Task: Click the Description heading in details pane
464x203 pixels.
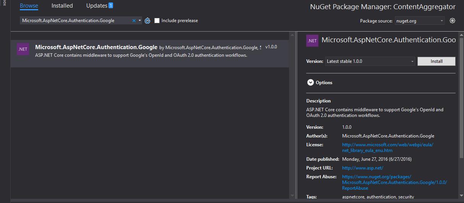Action: tap(318, 101)
